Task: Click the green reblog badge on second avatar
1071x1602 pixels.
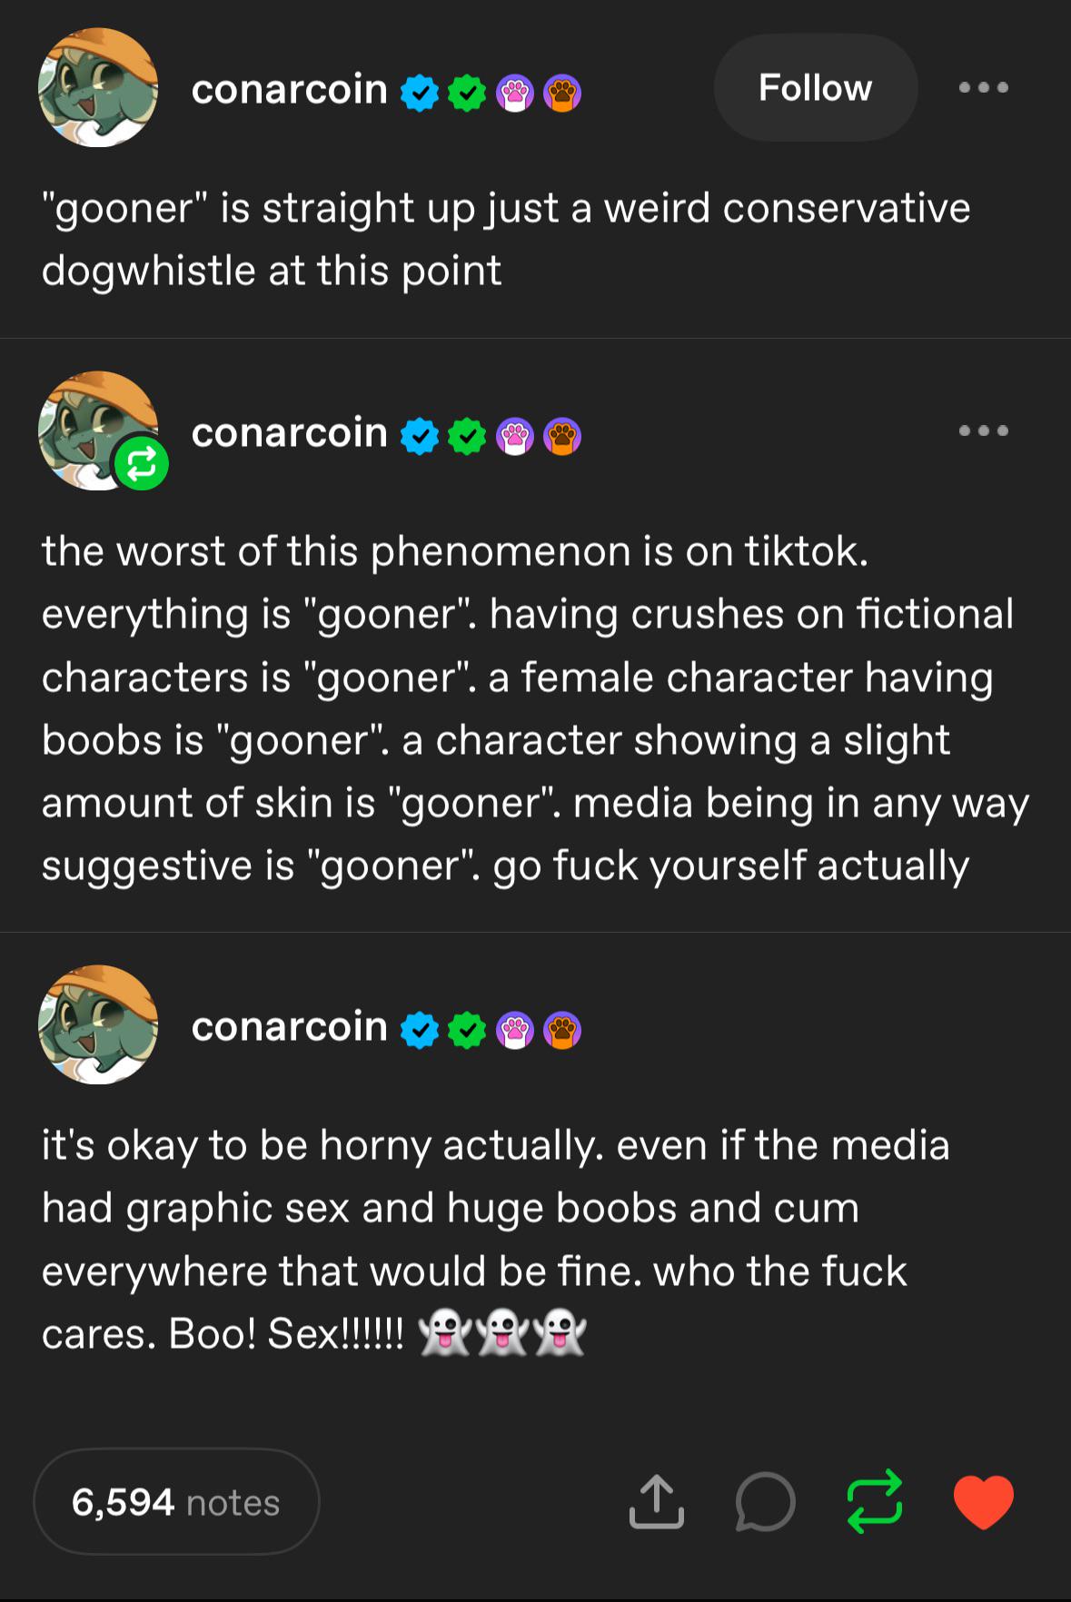Action: pyautogui.click(x=142, y=464)
